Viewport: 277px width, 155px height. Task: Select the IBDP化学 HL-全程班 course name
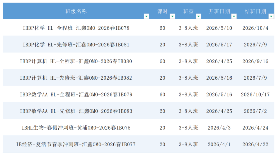coord(76,28)
